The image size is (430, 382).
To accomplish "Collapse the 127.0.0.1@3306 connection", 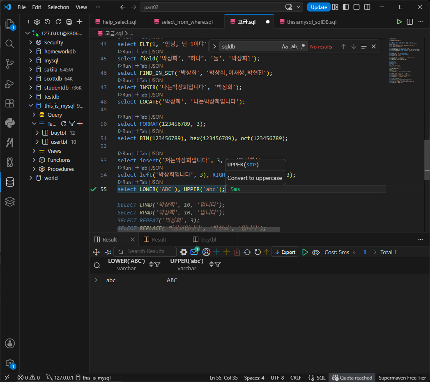I will (28, 33).
